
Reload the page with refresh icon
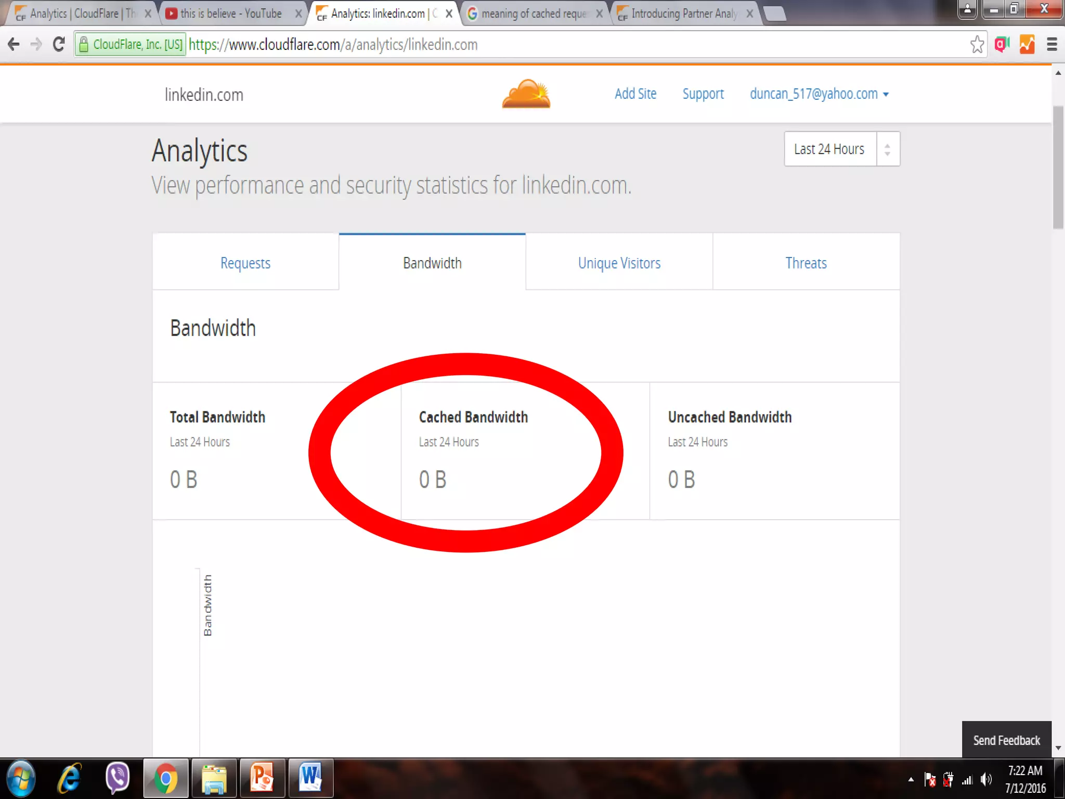pyautogui.click(x=59, y=45)
